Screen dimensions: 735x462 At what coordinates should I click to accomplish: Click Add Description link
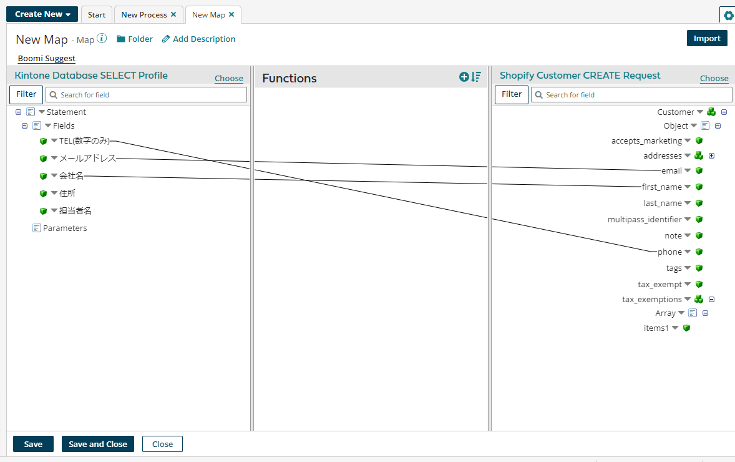point(199,39)
